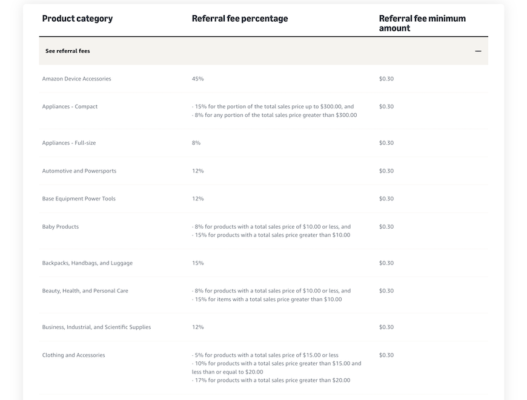Viewport: 527px width, 400px height.
Task: Click the 15% fee for Backpacks row
Action: [198, 263]
